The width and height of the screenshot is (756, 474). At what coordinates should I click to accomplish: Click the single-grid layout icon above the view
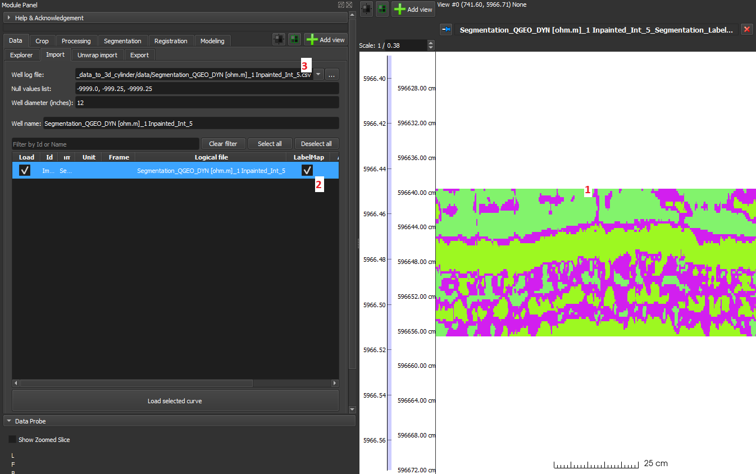pos(366,8)
